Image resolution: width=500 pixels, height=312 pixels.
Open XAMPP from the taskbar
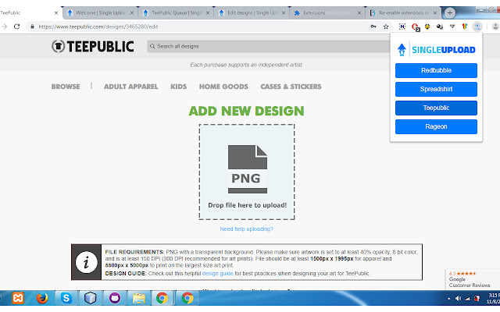pyautogui.click(x=18, y=298)
